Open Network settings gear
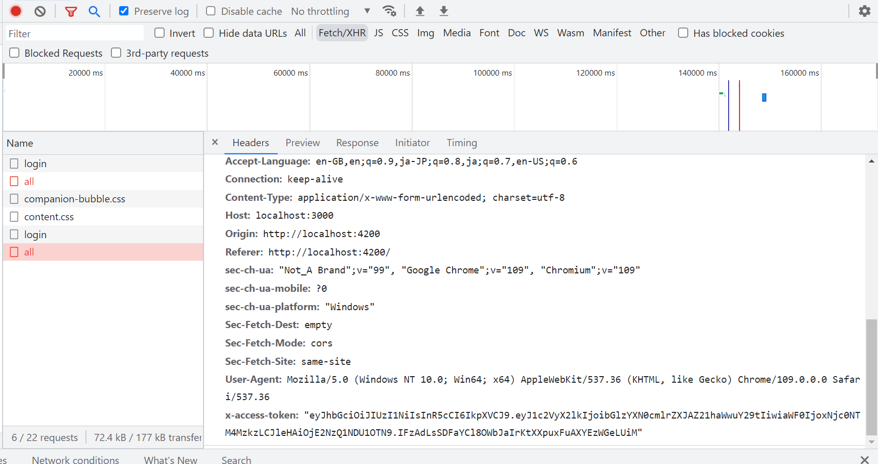 click(864, 11)
